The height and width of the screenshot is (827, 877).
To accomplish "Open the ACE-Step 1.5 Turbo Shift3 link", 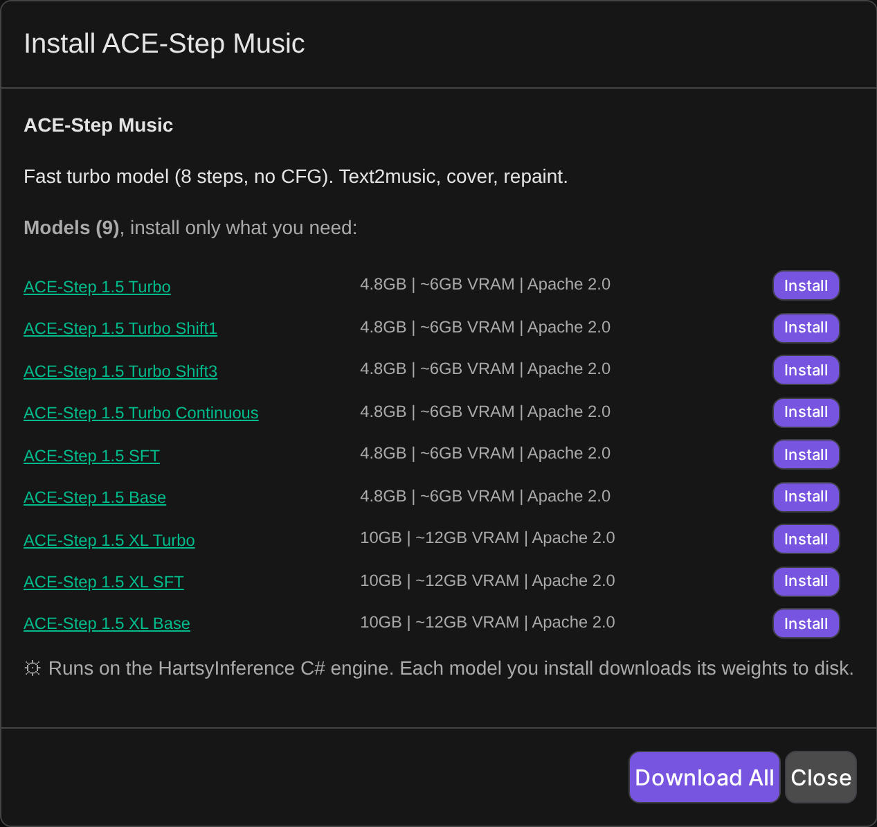I will coord(120,371).
